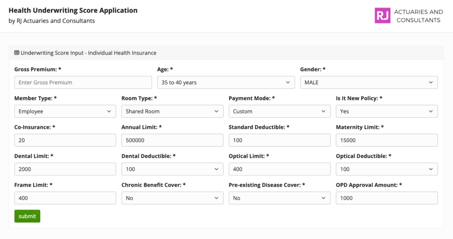
Task: Open the Age dropdown
Action: point(226,82)
